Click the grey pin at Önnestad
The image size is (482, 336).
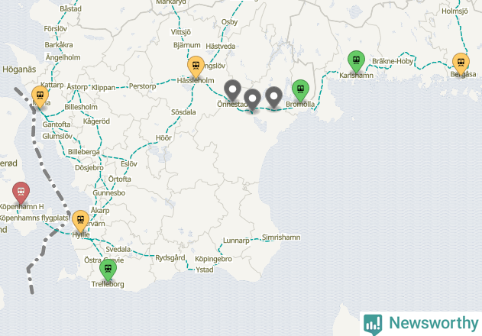(232, 90)
